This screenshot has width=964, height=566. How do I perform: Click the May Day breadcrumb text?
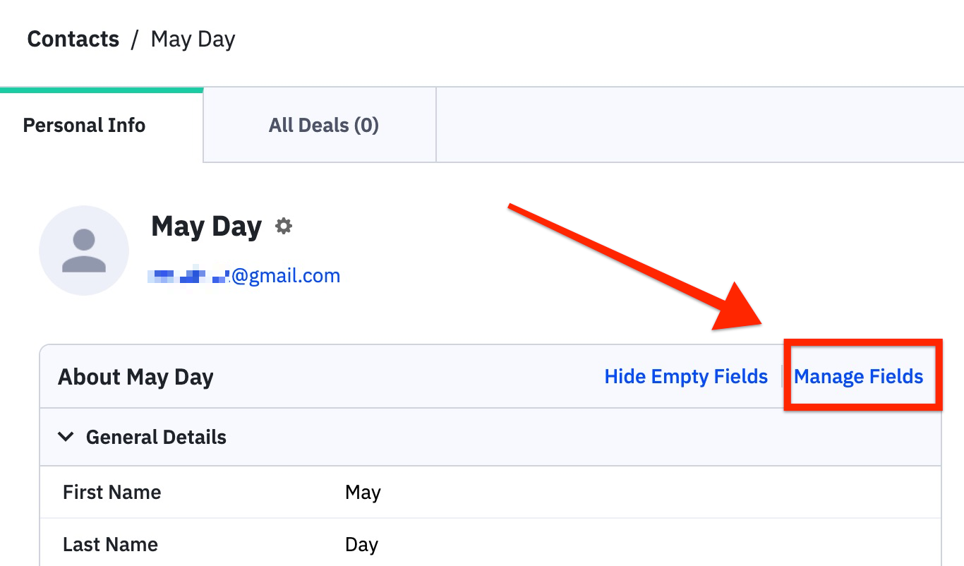[193, 39]
